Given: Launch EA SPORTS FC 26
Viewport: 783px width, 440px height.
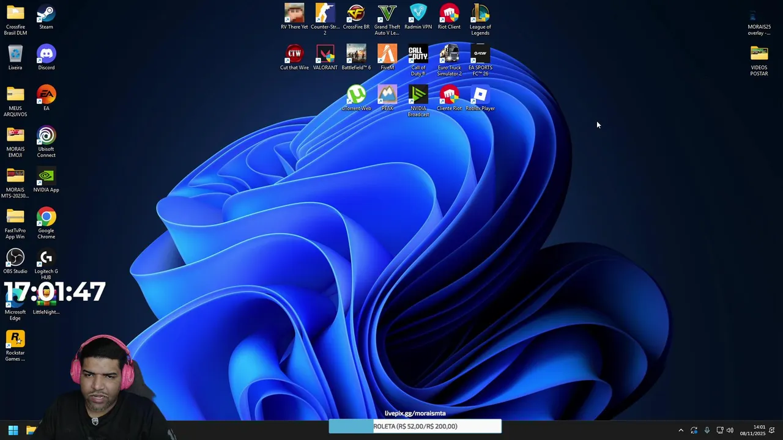Looking at the screenshot, I should click(480, 61).
